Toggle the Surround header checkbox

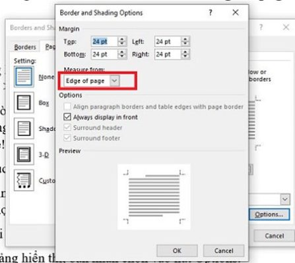[x=67, y=128]
